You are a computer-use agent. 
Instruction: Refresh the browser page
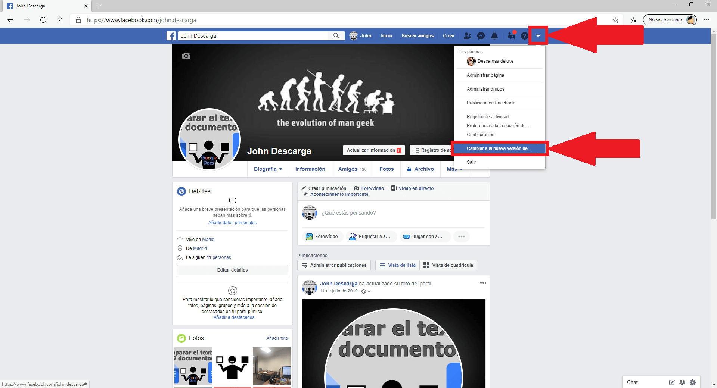tap(43, 20)
